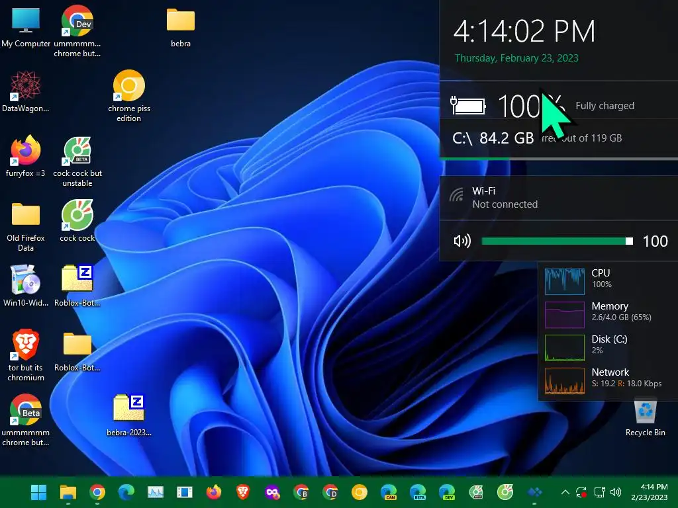Click 'Memory' label with 2.6/4.0 GB (65%)

(x=621, y=312)
